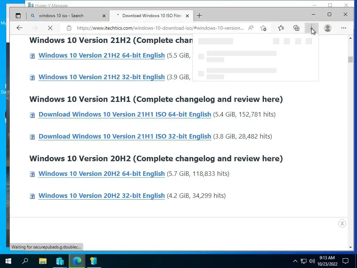Click file icon beside 21H1 ISO 32-bit link
This screenshot has width=357, height=268.
[32, 137]
